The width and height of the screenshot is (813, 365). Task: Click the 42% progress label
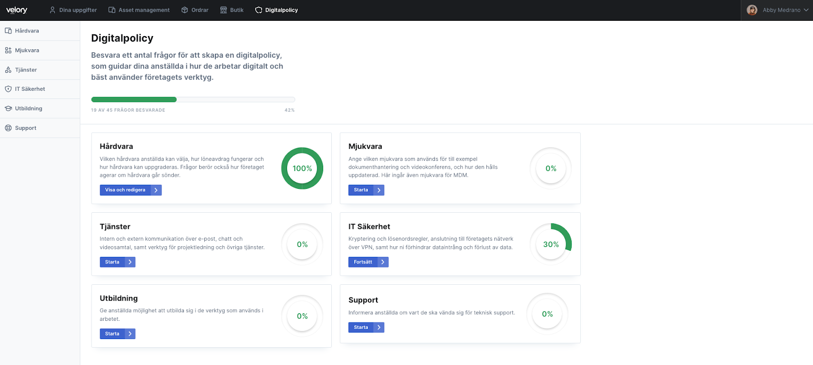tap(290, 110)
